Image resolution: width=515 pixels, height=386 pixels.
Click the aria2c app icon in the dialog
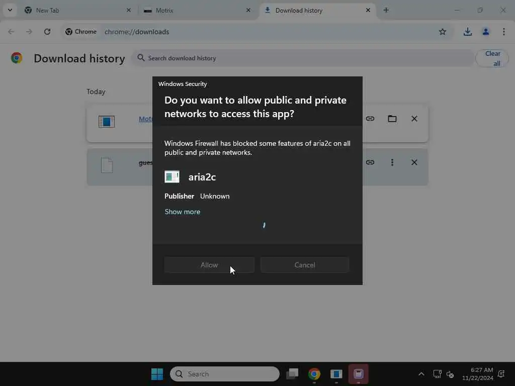click(172, 176)
